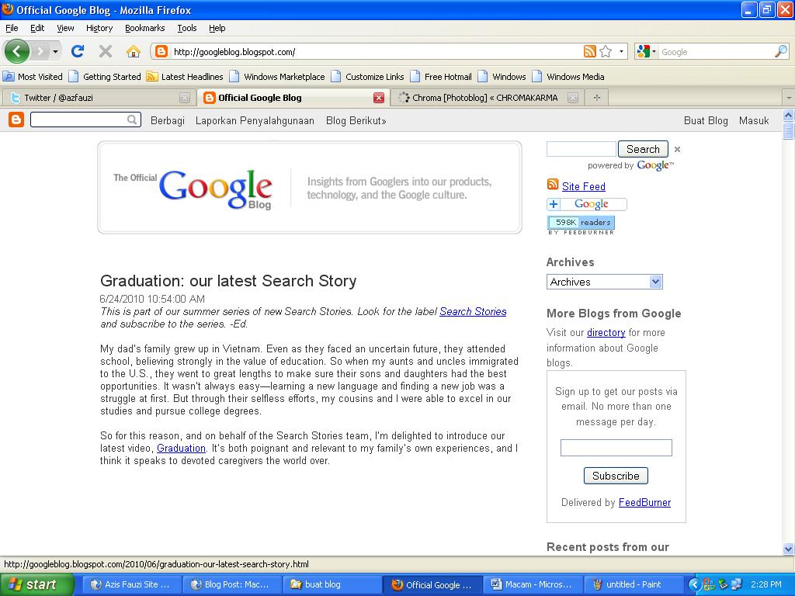Open the FeedBurner link
This screenshot has width=795, height=596.
pyautogui.click(x=644, y=502)
